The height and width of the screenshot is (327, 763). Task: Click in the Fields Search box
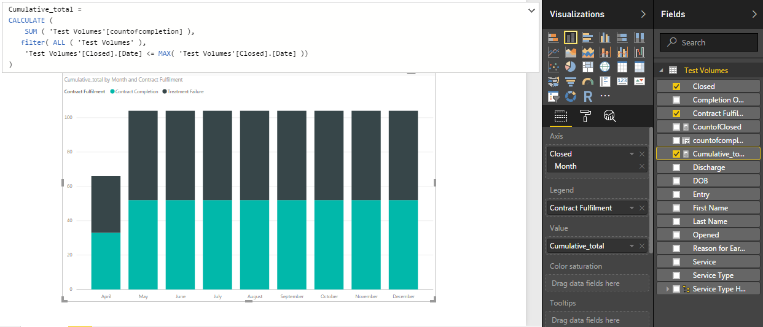(709, 42)
